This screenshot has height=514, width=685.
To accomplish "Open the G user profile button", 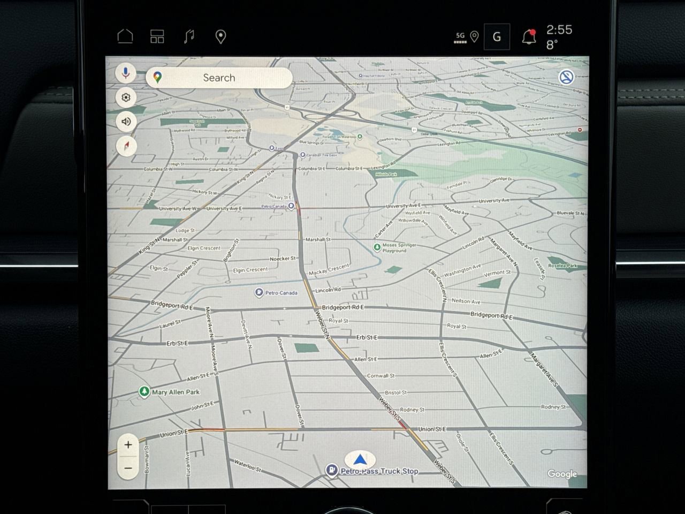I will 497,37.
